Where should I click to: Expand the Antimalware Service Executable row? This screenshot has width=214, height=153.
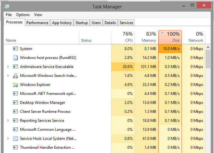pyautogui.click(x=8, y=67)
